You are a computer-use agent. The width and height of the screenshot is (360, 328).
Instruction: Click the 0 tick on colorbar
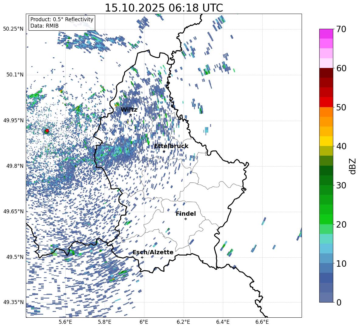[338, 302]
